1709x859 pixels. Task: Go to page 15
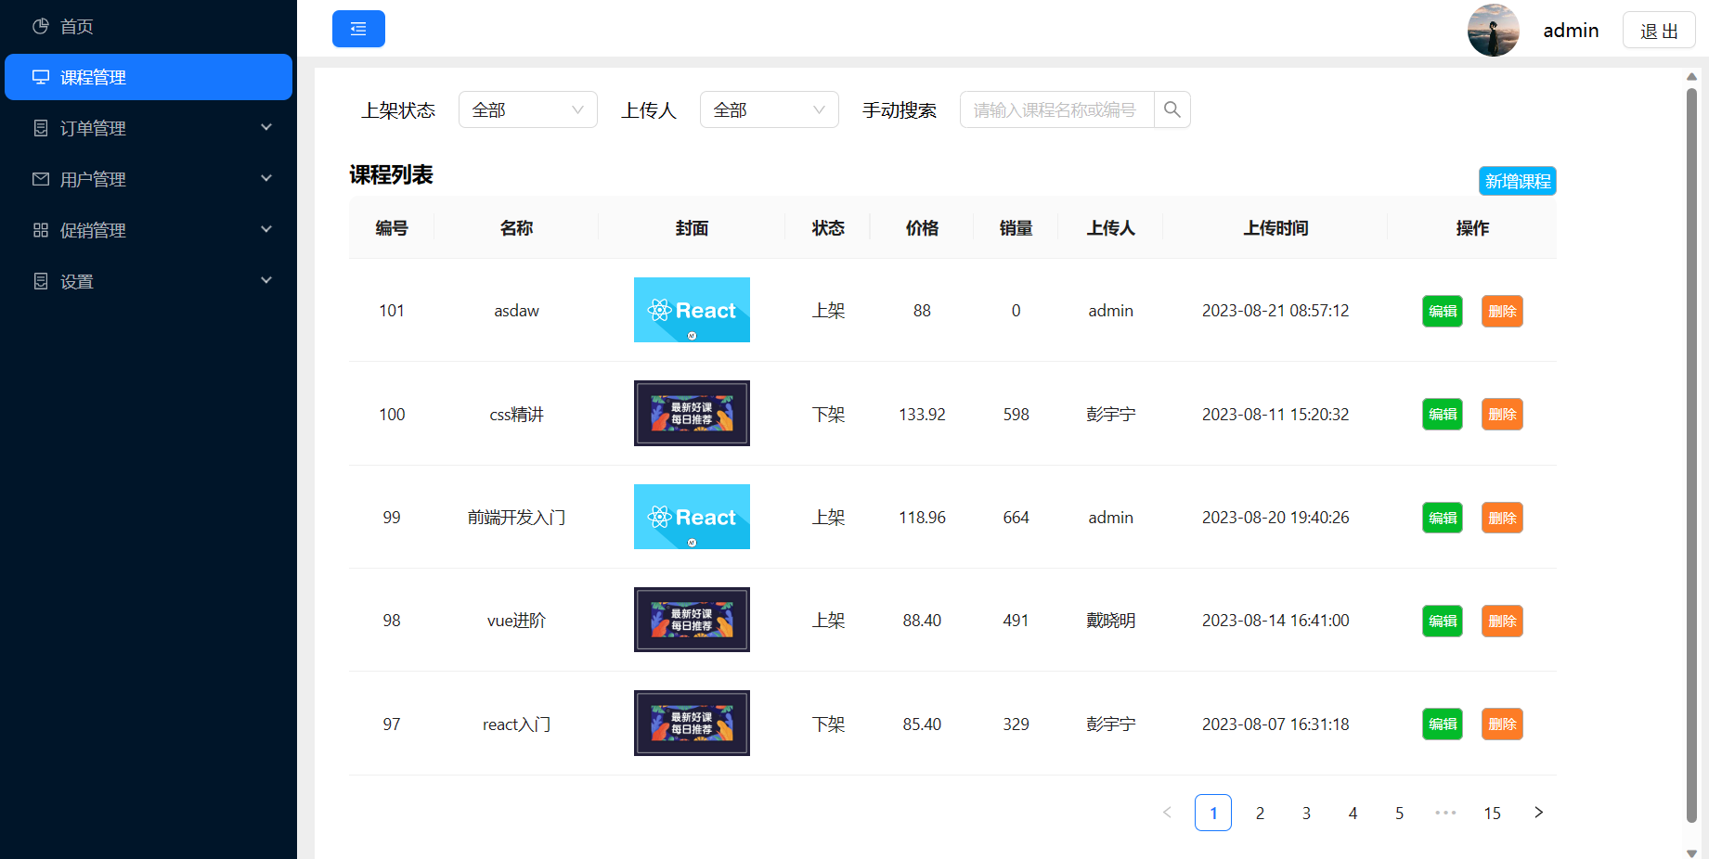tap(1492, 813)
